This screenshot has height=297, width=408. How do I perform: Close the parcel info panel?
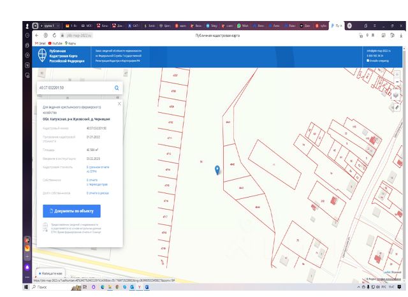point(119,103)
